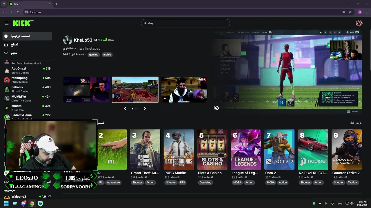This screenshot has width=371, height=208.
Task: Expand the tab search dropdown
Action: tap(3, 4)
